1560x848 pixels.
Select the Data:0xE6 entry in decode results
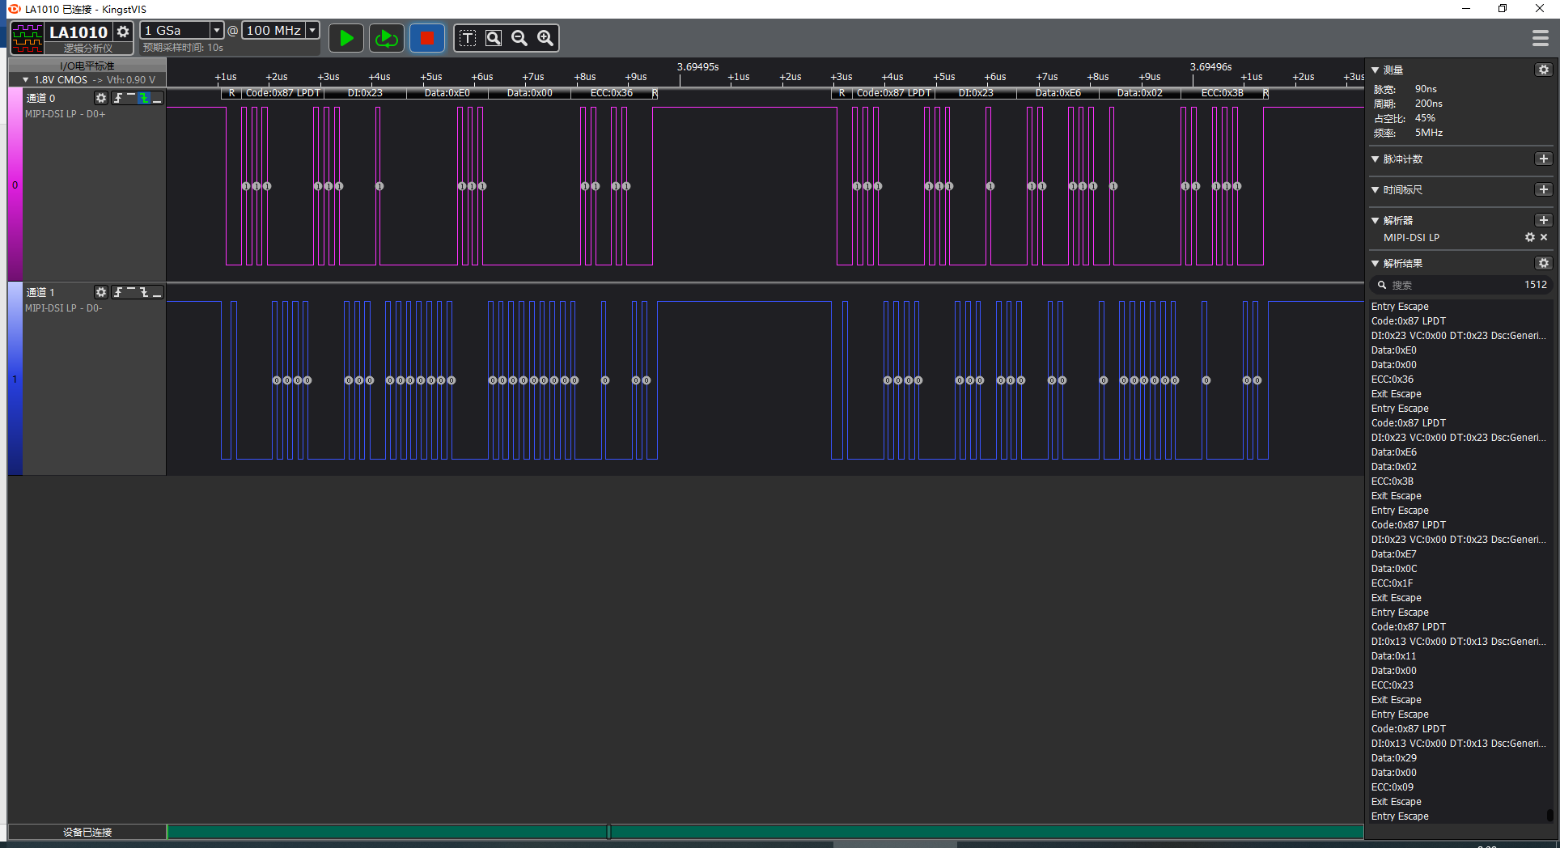coord(1394,452)
